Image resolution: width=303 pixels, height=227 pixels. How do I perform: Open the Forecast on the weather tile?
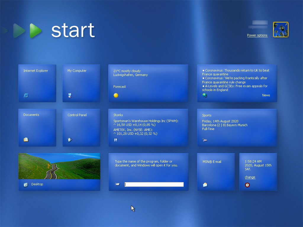(x=120, y=87)
